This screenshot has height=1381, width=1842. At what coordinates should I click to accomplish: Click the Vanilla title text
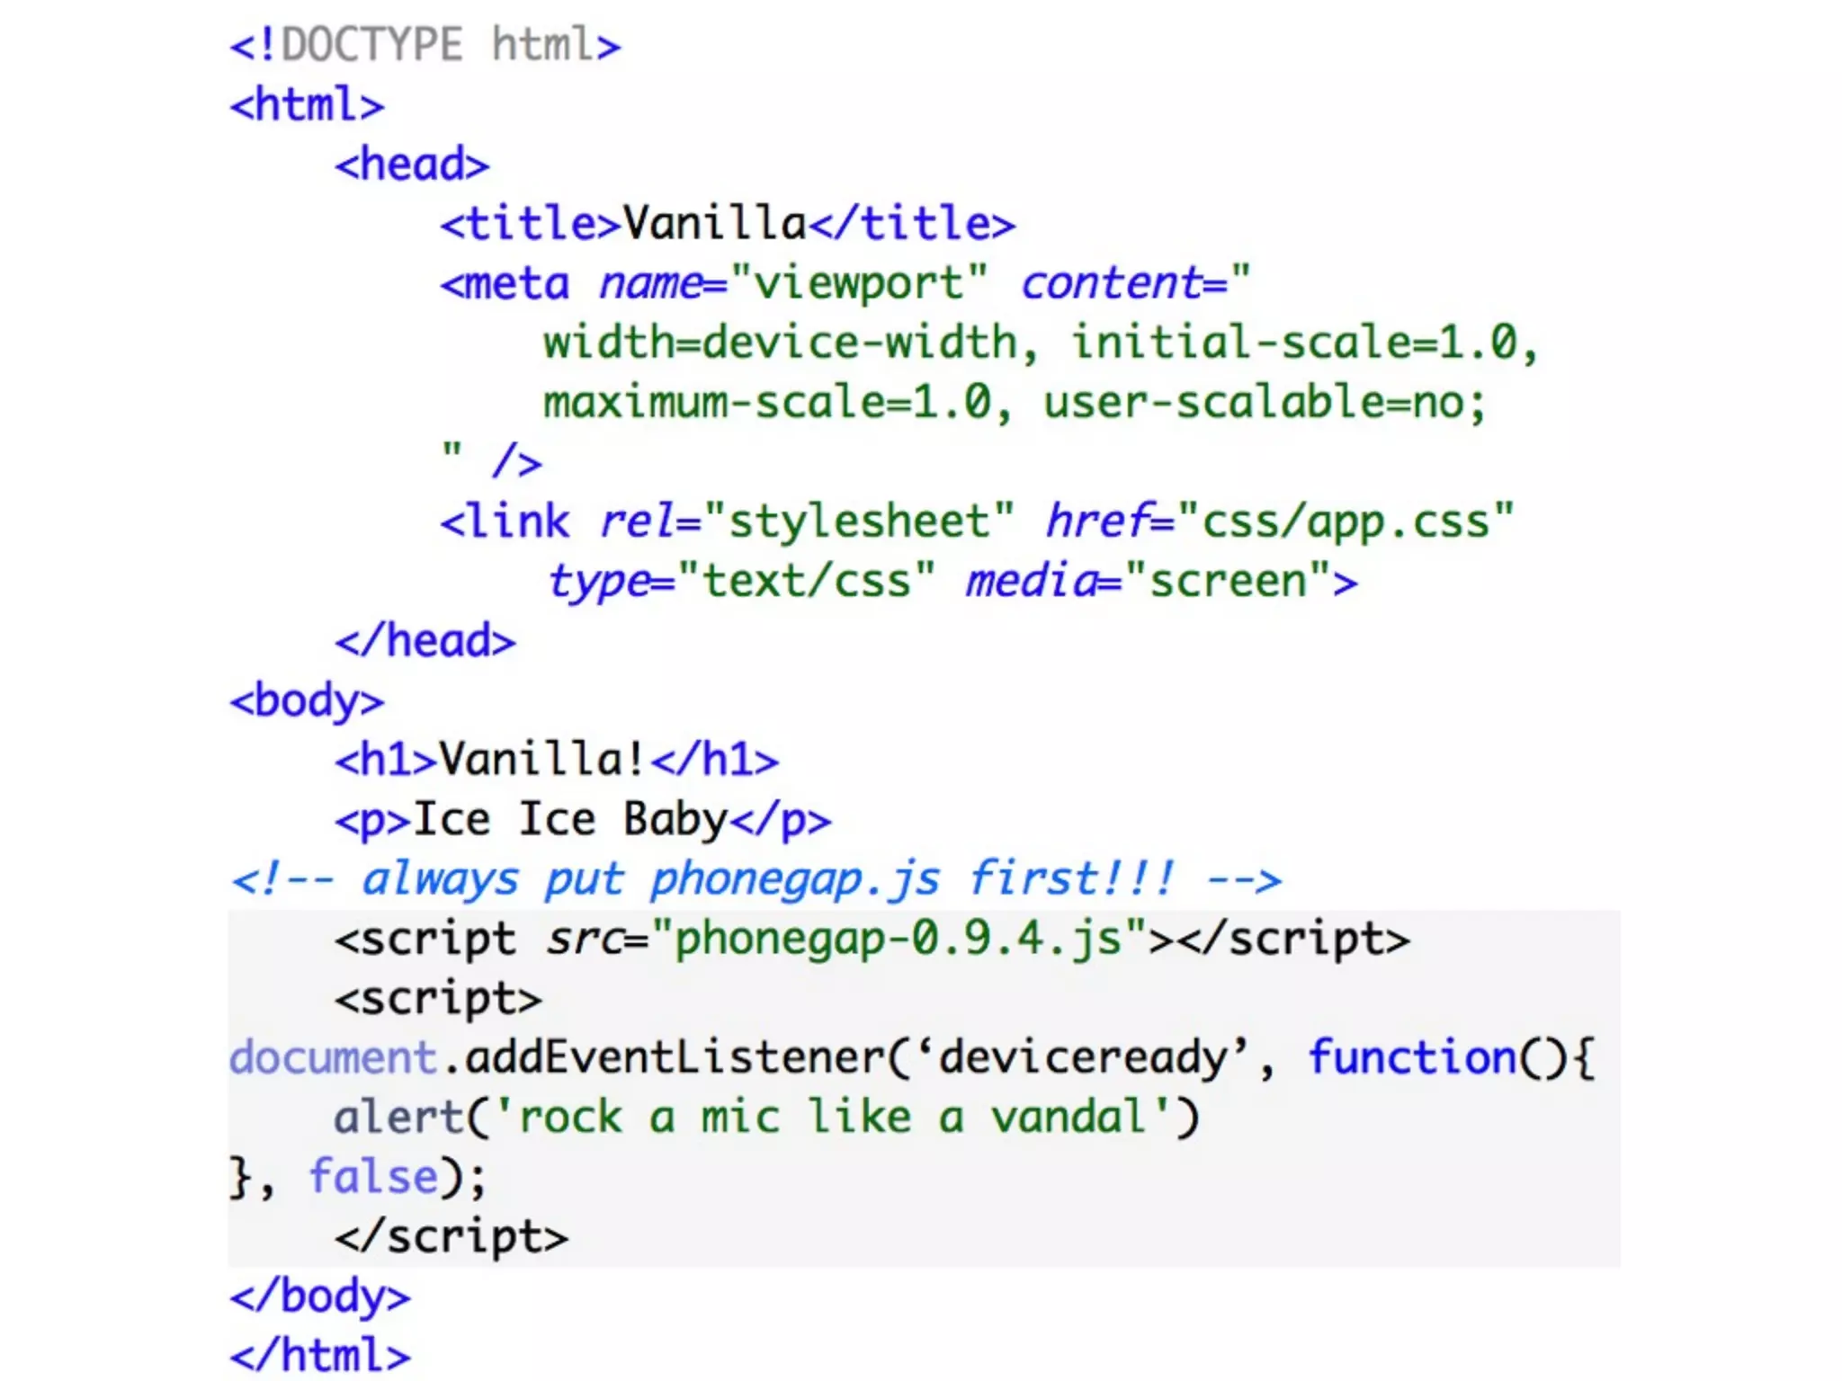715,223
